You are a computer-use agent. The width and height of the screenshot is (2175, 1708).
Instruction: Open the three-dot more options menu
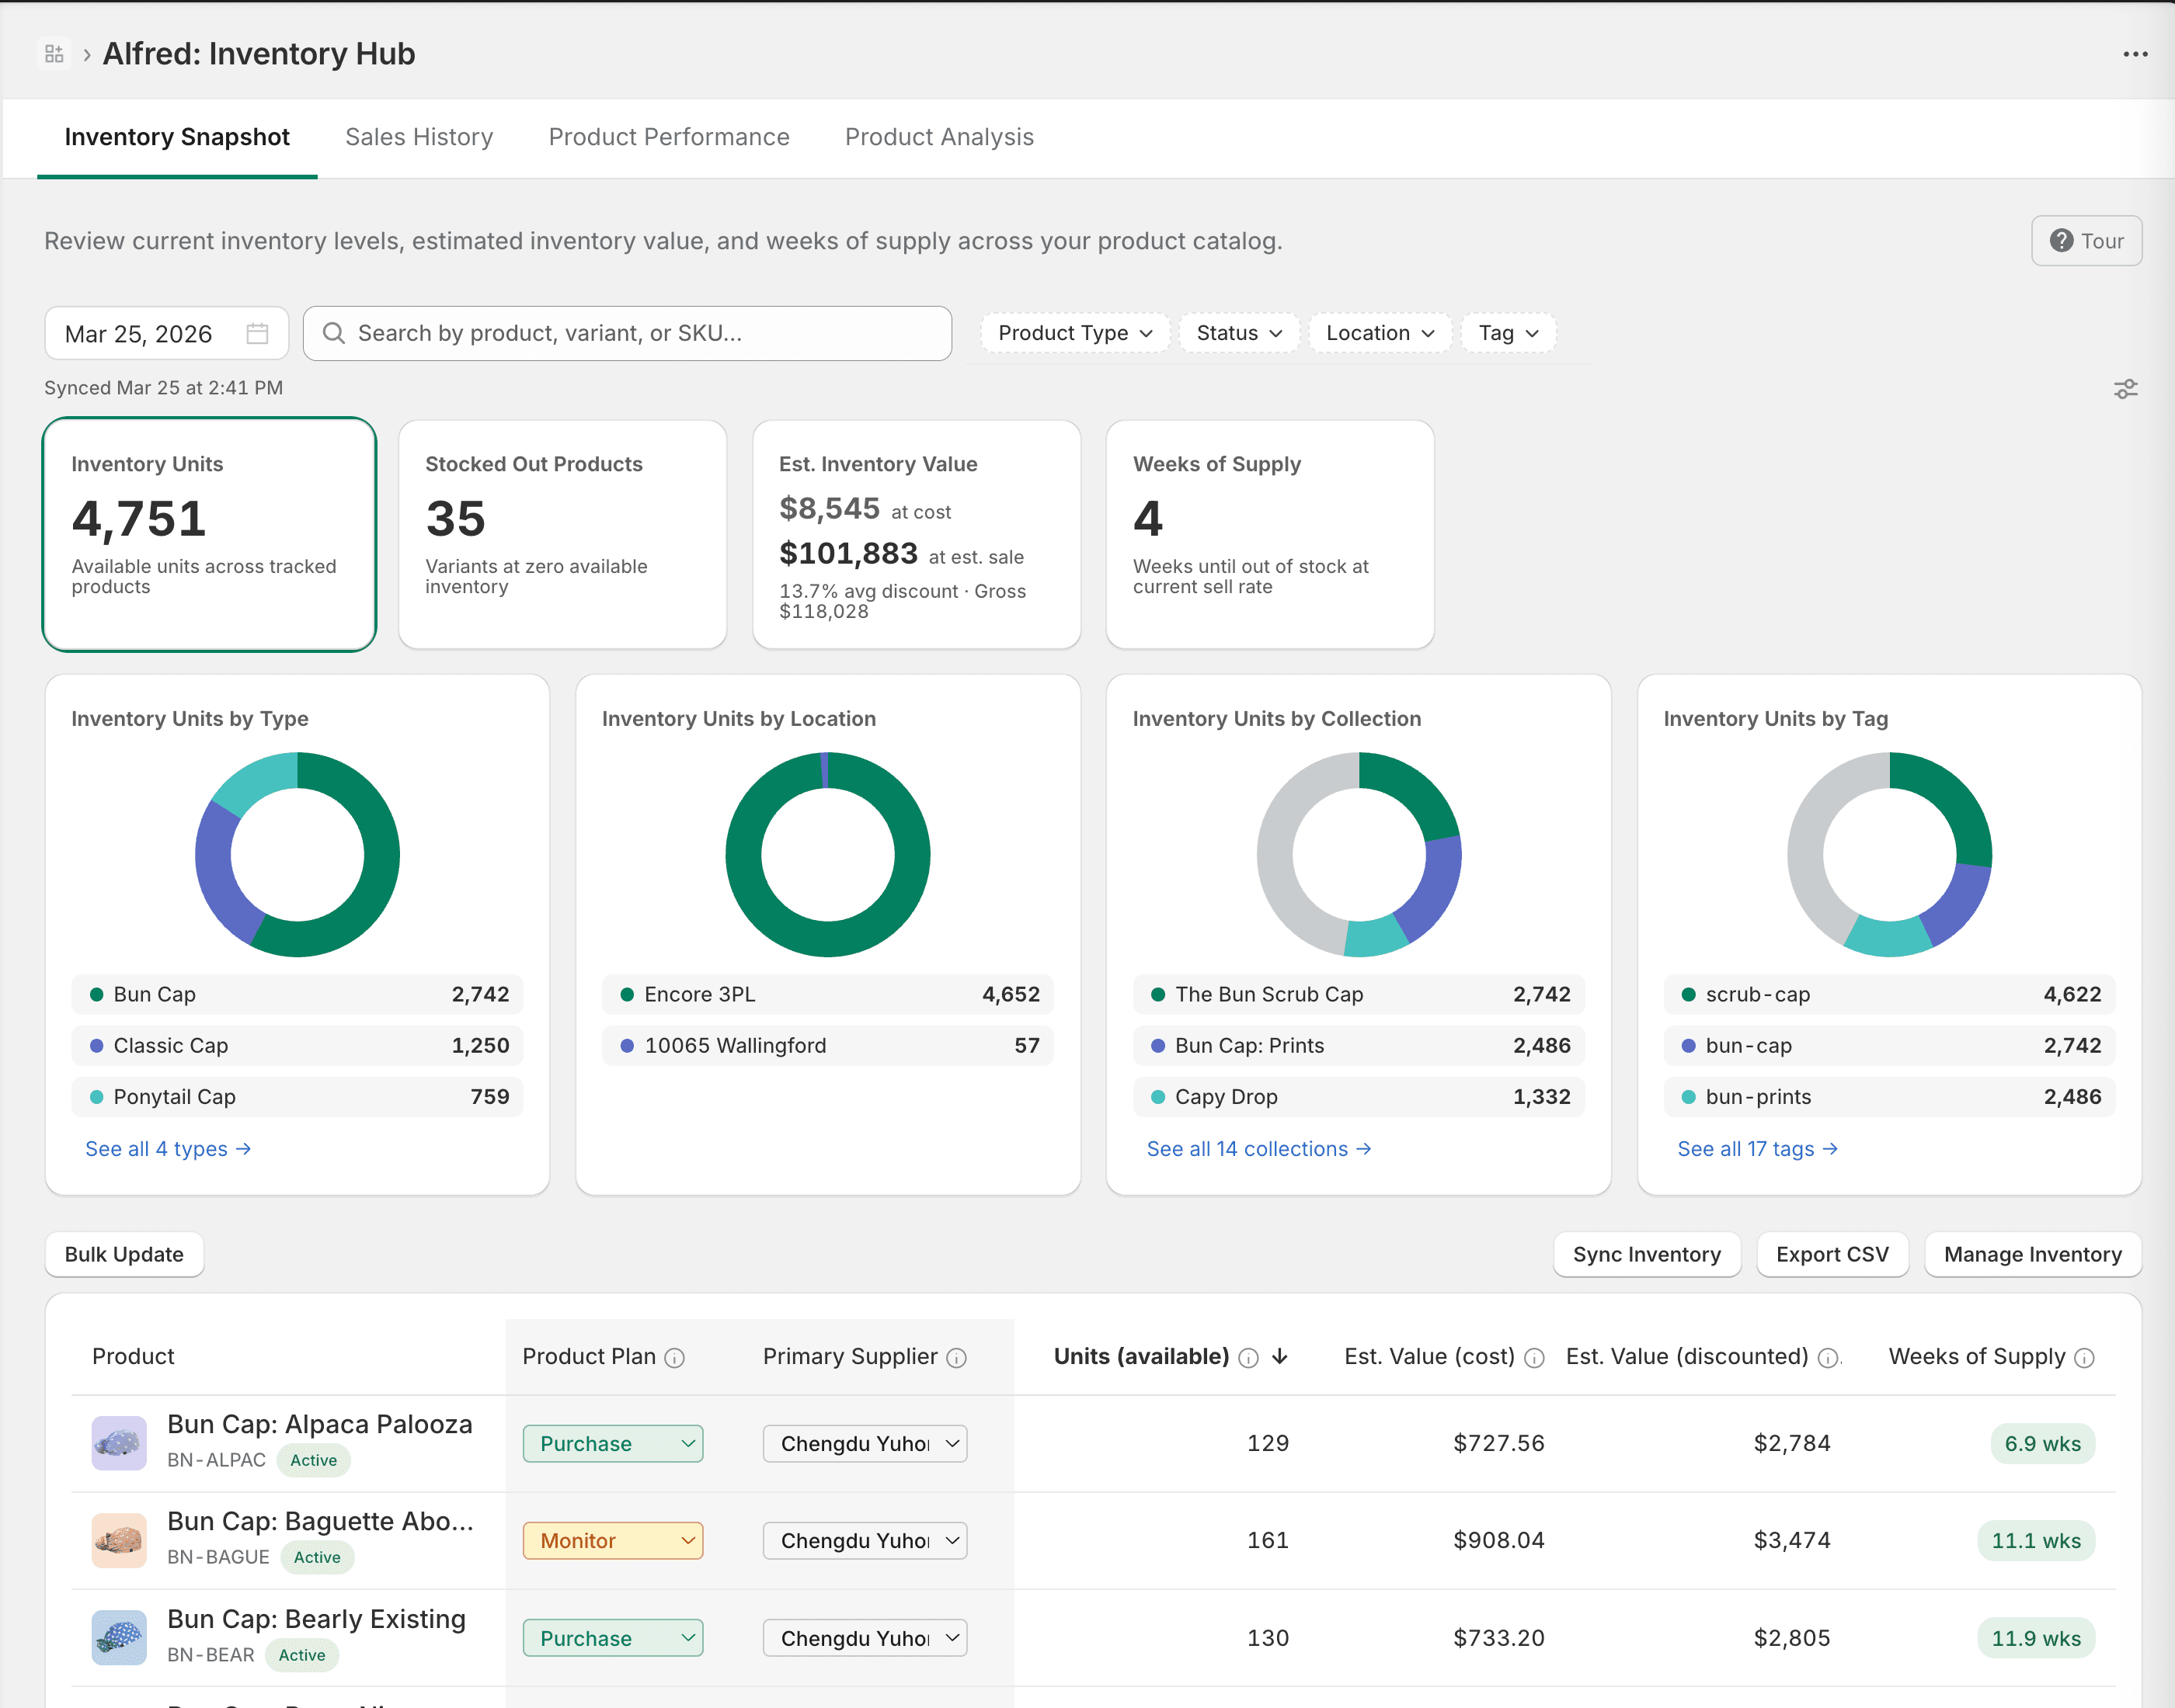2135,54
